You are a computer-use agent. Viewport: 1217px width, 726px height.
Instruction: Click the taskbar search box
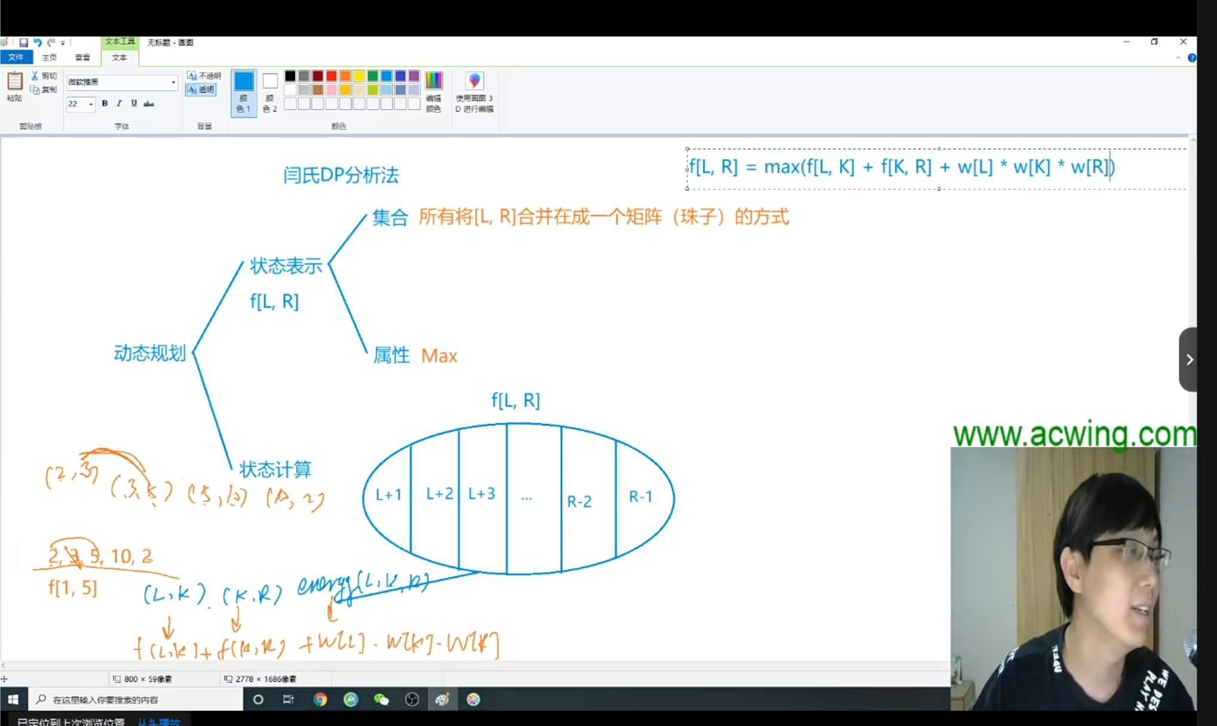pos(135,699)
